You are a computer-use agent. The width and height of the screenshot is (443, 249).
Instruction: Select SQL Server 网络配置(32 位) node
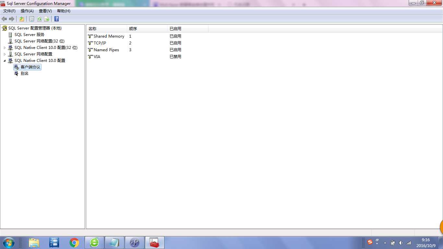click(x=40, y=41)
